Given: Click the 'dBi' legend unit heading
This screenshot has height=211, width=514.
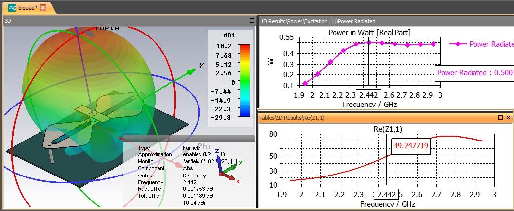Looking at the screenshot, I should pyautogui.click(x=230, y=35).
